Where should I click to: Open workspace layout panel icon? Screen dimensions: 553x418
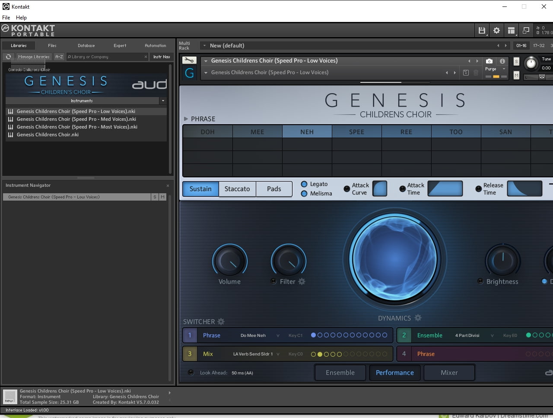[x=511, y=30]
